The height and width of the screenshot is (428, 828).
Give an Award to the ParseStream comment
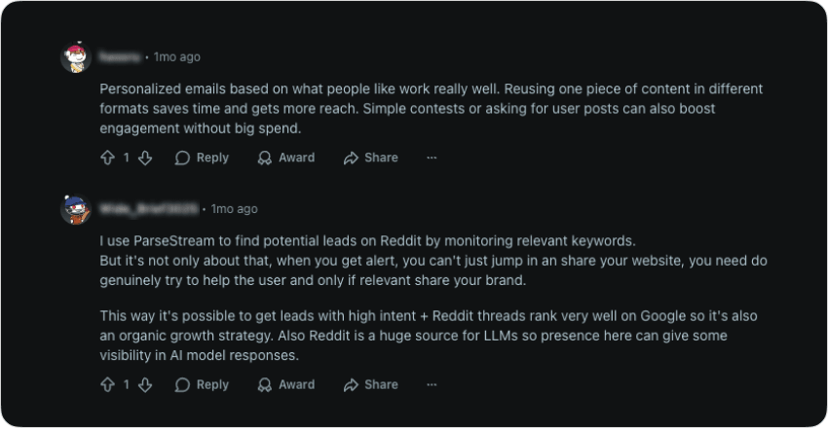click(x=285, y=385)
